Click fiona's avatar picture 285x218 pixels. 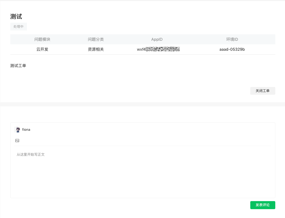pyautogui.click(x=17, y=130)
